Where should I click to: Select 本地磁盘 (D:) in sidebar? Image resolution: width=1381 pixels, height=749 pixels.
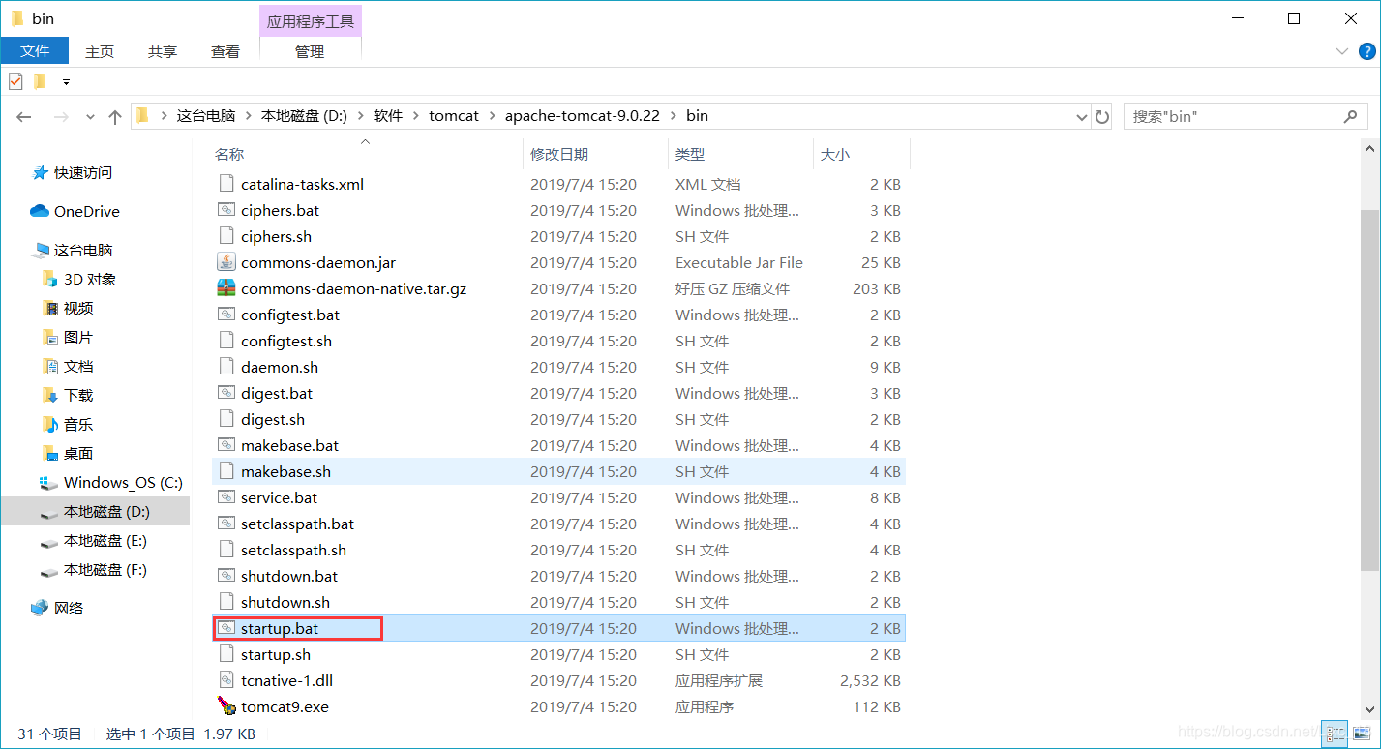(96, 511)
